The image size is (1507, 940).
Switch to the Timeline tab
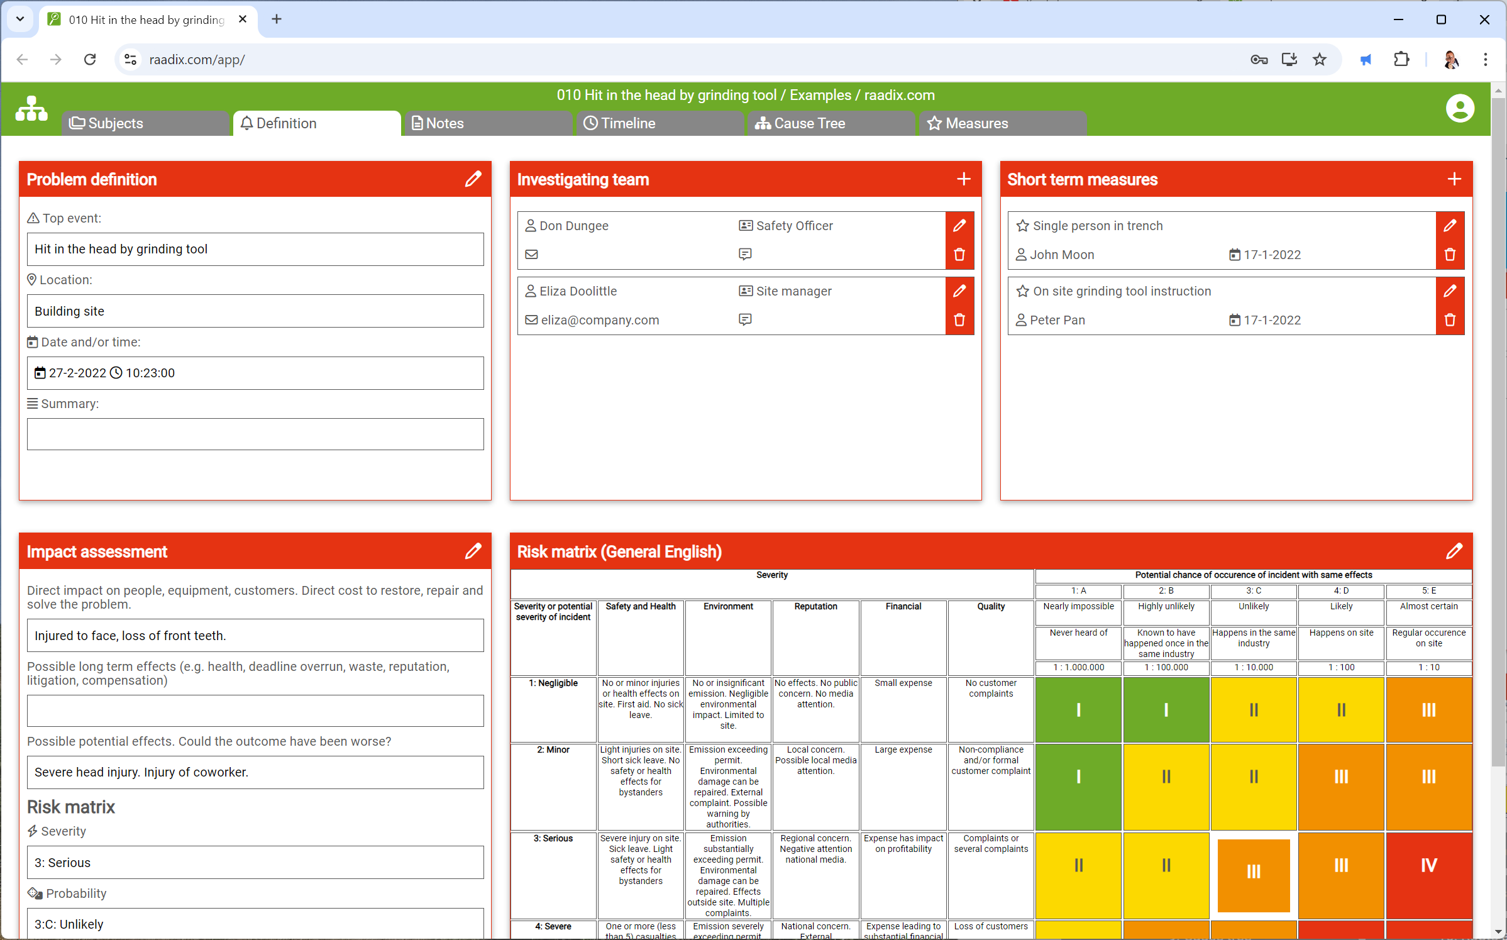660,123
